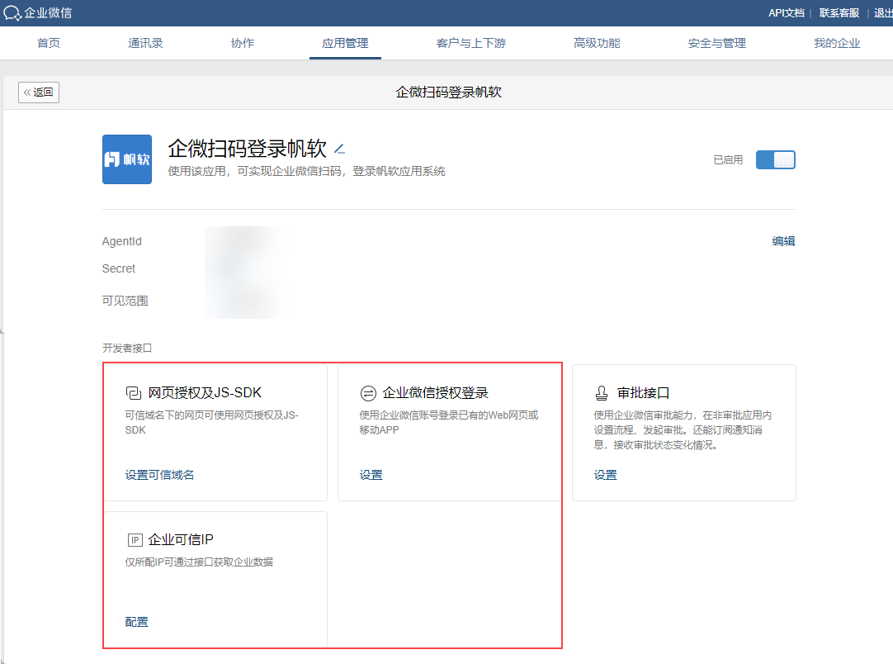Click the 企业微信授权登录 card title
The width and height of the screenshot is (893, 664).
[x=436, y=392]
